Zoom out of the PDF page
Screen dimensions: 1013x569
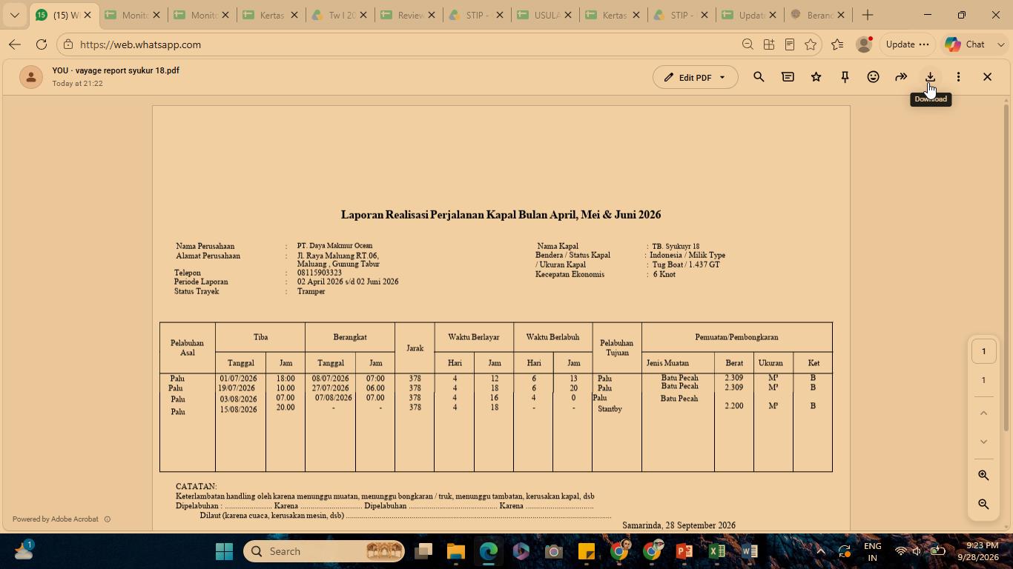(x=983, y=505)
